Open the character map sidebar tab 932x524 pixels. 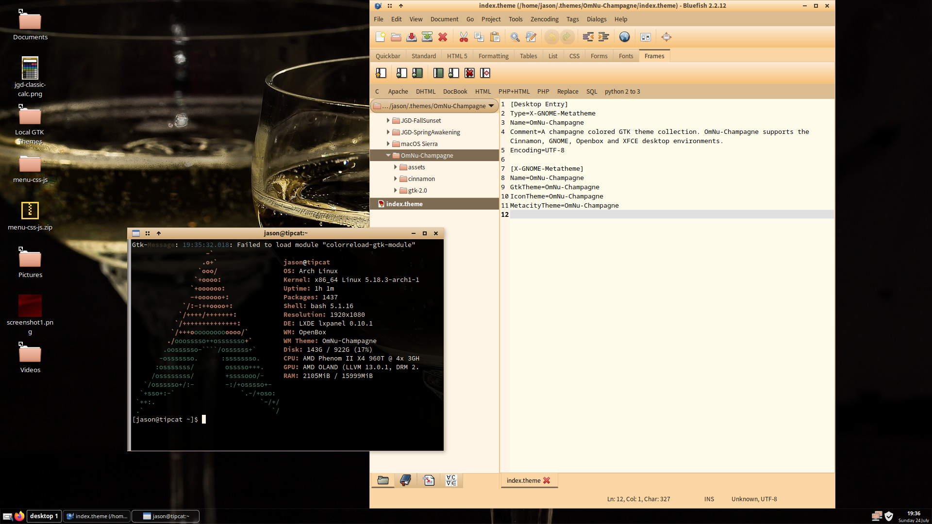point(451,480)
